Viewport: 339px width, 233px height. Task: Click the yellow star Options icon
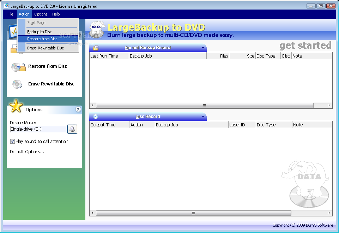point(16,106)
